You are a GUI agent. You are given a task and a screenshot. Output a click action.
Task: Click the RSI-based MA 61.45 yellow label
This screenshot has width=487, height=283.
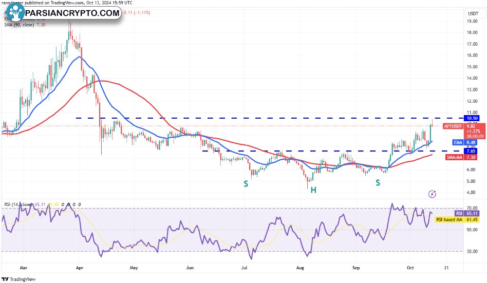pyautogui.click(x=457, y=220)
